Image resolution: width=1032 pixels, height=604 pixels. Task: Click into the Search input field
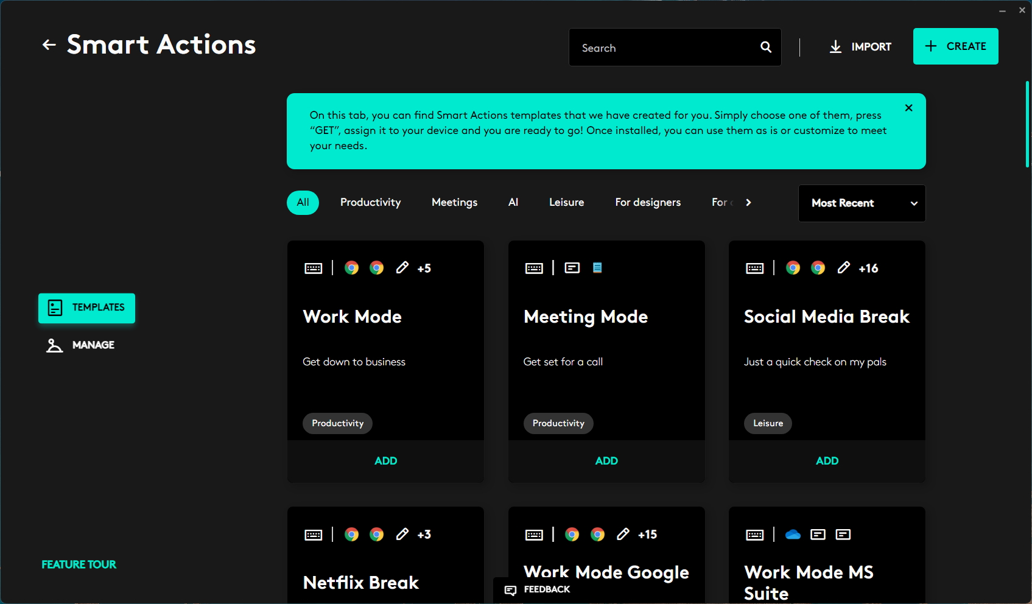[664, 47]
